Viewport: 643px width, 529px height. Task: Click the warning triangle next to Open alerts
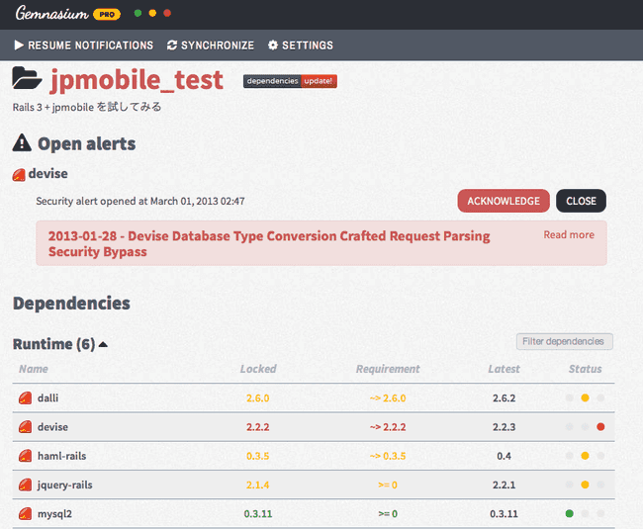(22, 144)
